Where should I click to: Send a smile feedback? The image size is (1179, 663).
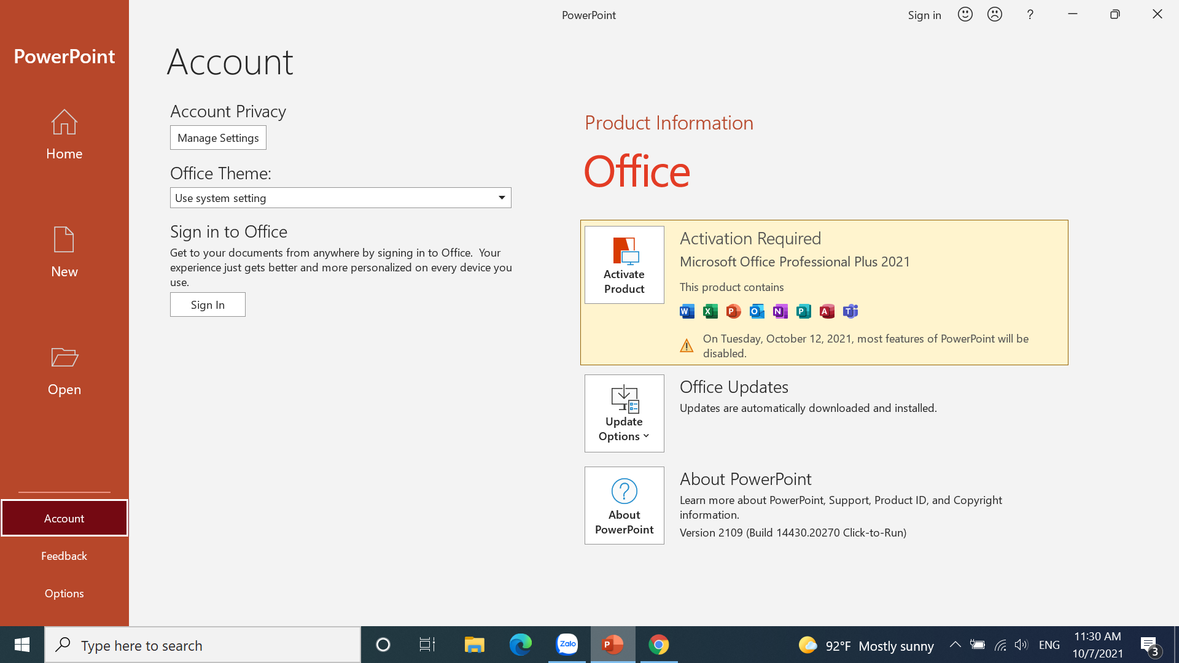965,14
